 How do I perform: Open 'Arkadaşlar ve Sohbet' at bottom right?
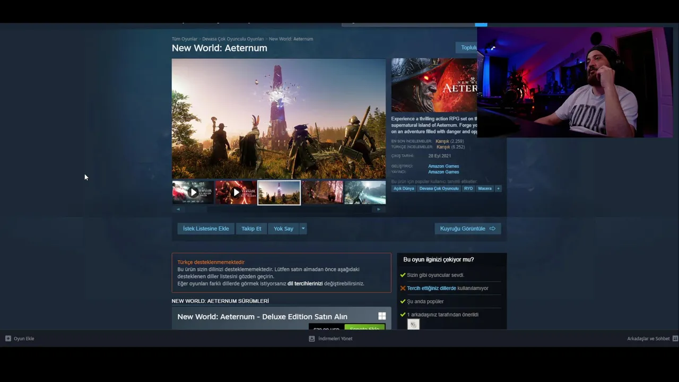click(x=652, y=338)
